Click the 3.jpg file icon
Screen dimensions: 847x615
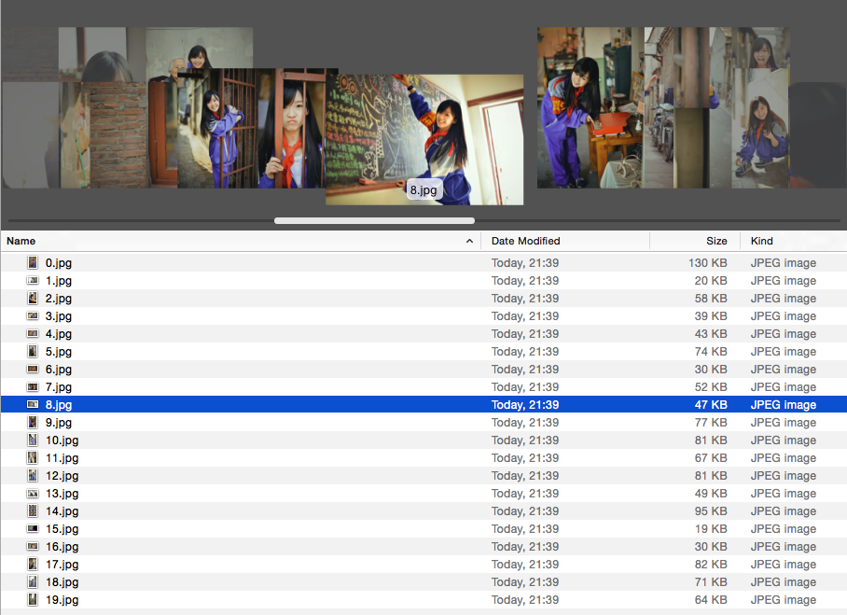click(x=33, y=315)
